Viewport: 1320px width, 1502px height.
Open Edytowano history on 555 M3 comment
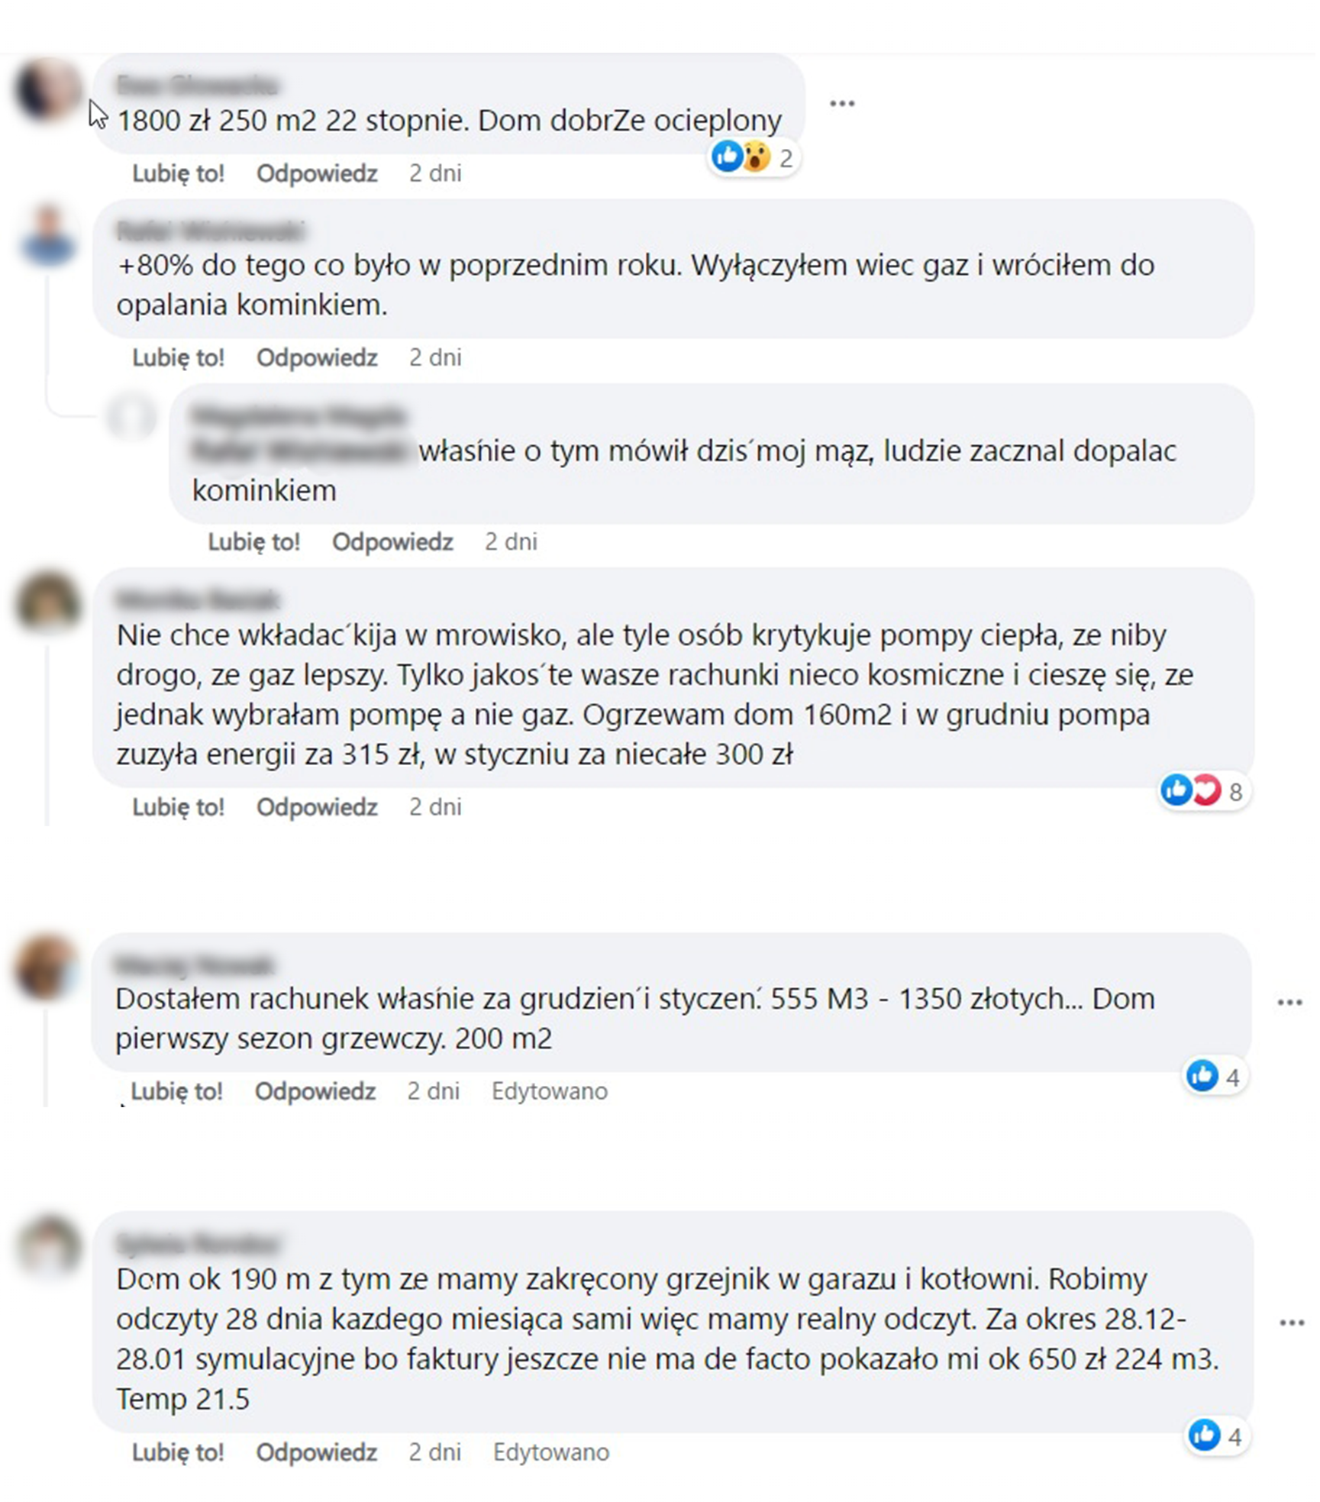550,1090
